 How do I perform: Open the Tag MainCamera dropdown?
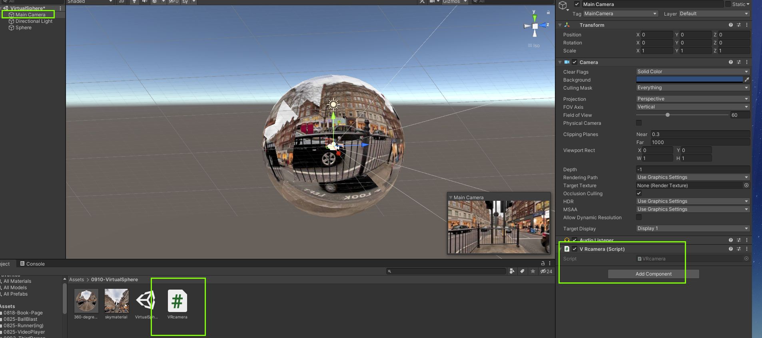point(620,14)
